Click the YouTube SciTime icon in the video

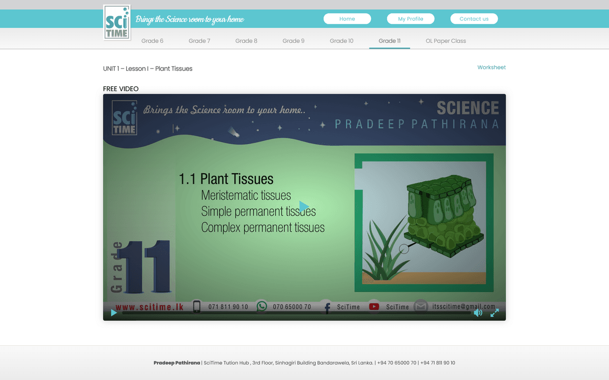(x=374, y=306)
